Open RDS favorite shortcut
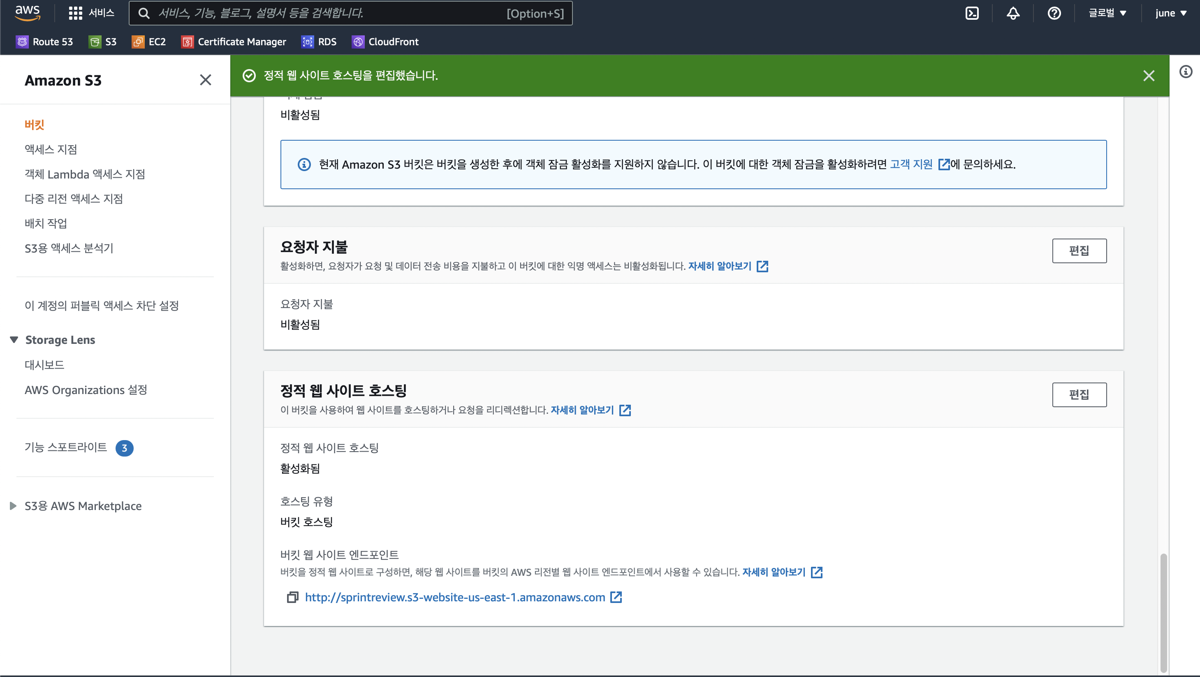 pyautogui.click(x=319, y=42)
